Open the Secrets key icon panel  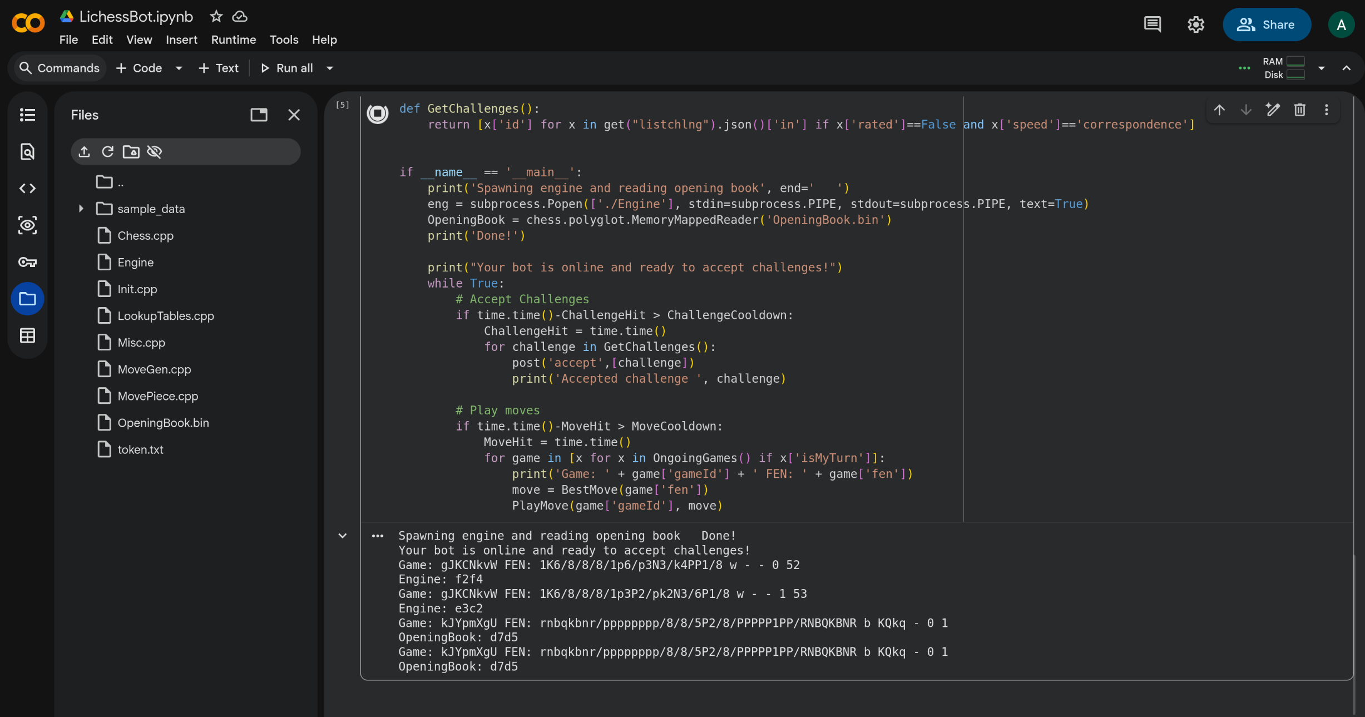27,262
